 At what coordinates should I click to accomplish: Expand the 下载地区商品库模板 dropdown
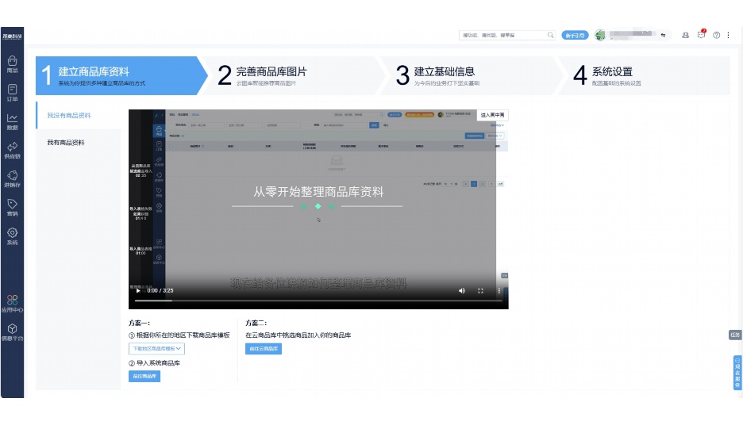point(156,348)
